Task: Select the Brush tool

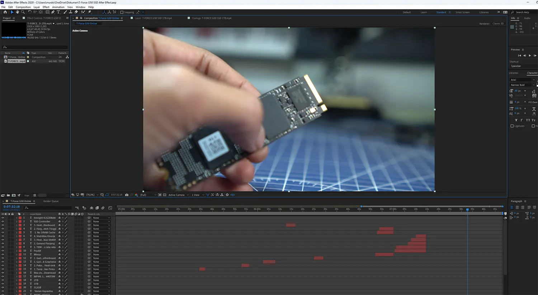Action: (65, 12)
